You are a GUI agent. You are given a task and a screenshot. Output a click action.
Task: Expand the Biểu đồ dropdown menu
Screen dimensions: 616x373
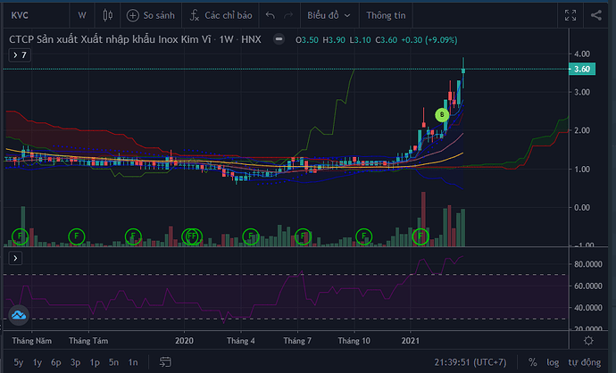point(327,15)
